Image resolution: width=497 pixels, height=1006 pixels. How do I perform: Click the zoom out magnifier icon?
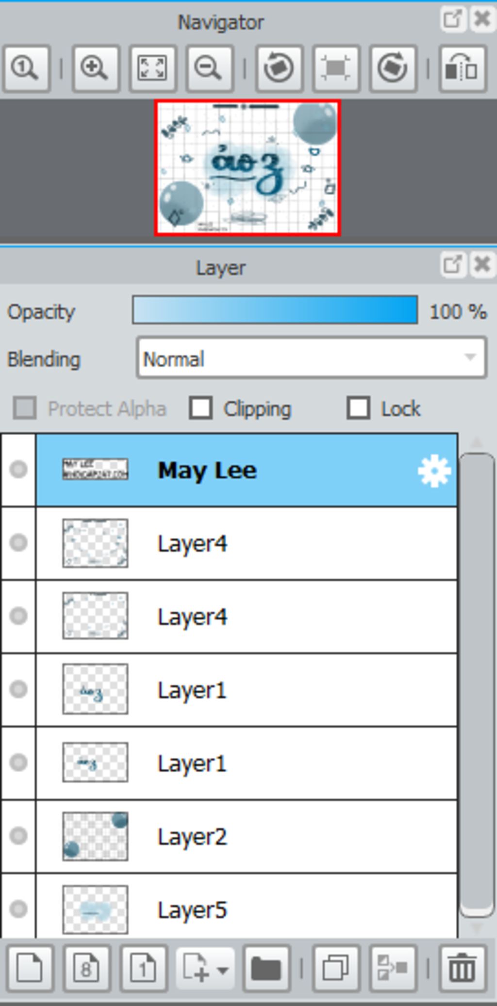[x=210, y=68]
